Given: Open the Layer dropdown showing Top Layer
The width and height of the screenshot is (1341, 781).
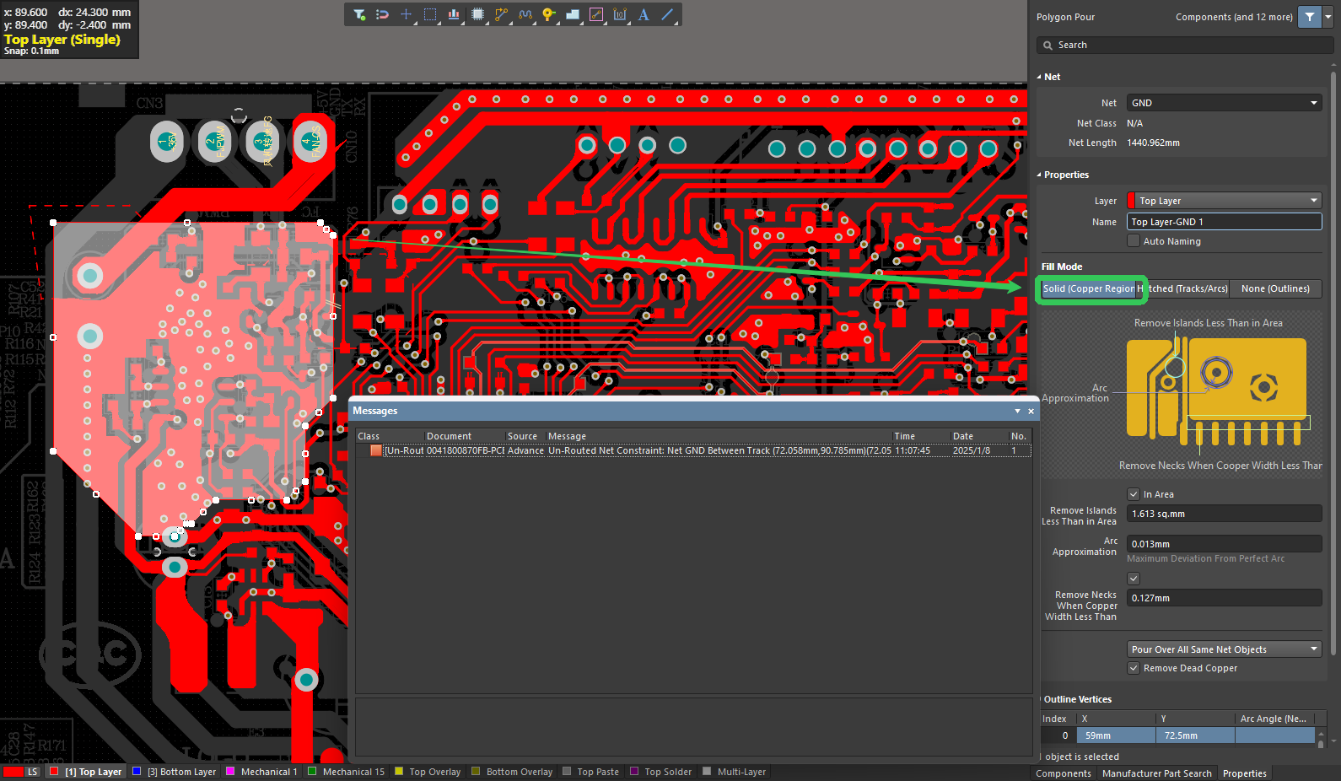Looking at the screenshot, I should point(1224,201).
